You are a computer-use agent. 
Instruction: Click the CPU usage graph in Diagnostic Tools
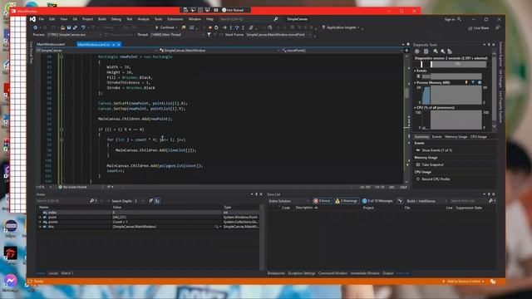(451, 120)
